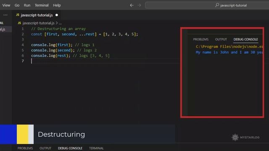Click the word "const" on line 2
This screenshot has width=269, height=151.
pos(37,34)
